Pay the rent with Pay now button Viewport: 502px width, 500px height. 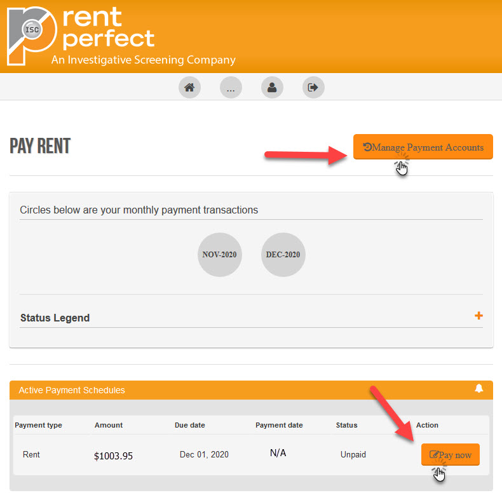coord(450,454)
